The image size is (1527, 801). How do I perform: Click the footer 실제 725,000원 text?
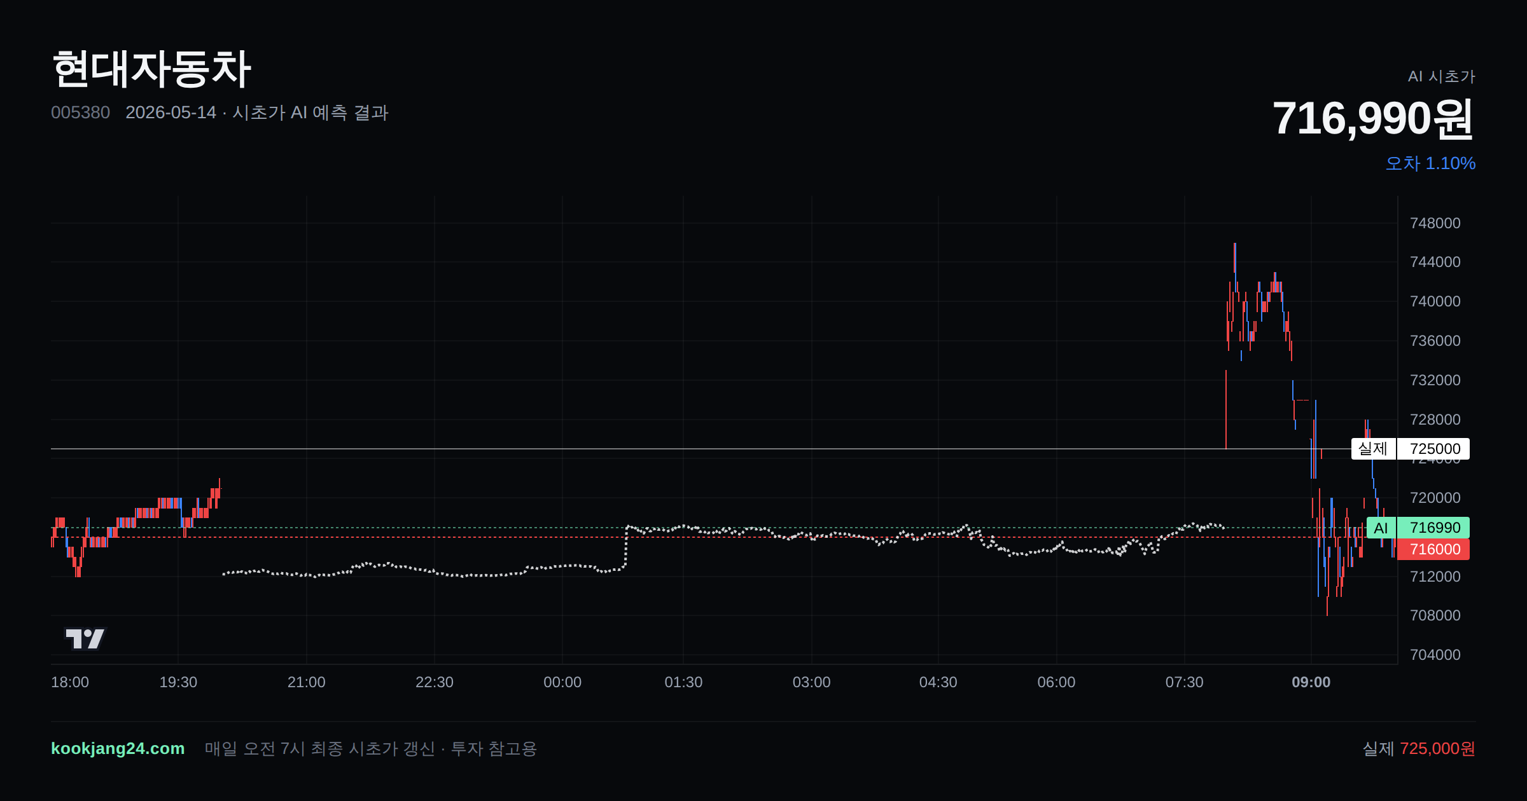[x=1419, y=749]
